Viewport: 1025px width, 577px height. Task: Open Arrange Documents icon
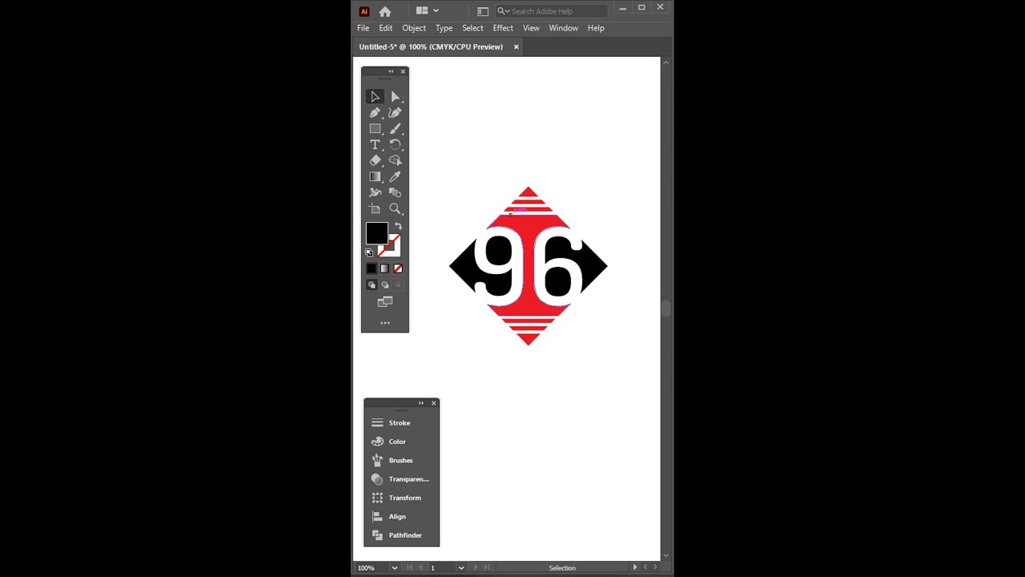422,10
